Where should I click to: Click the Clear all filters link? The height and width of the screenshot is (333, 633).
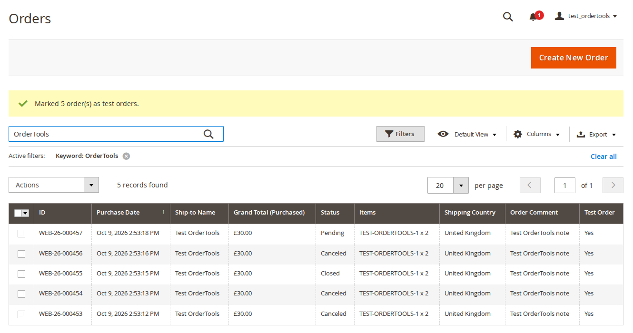pos(603,157)
